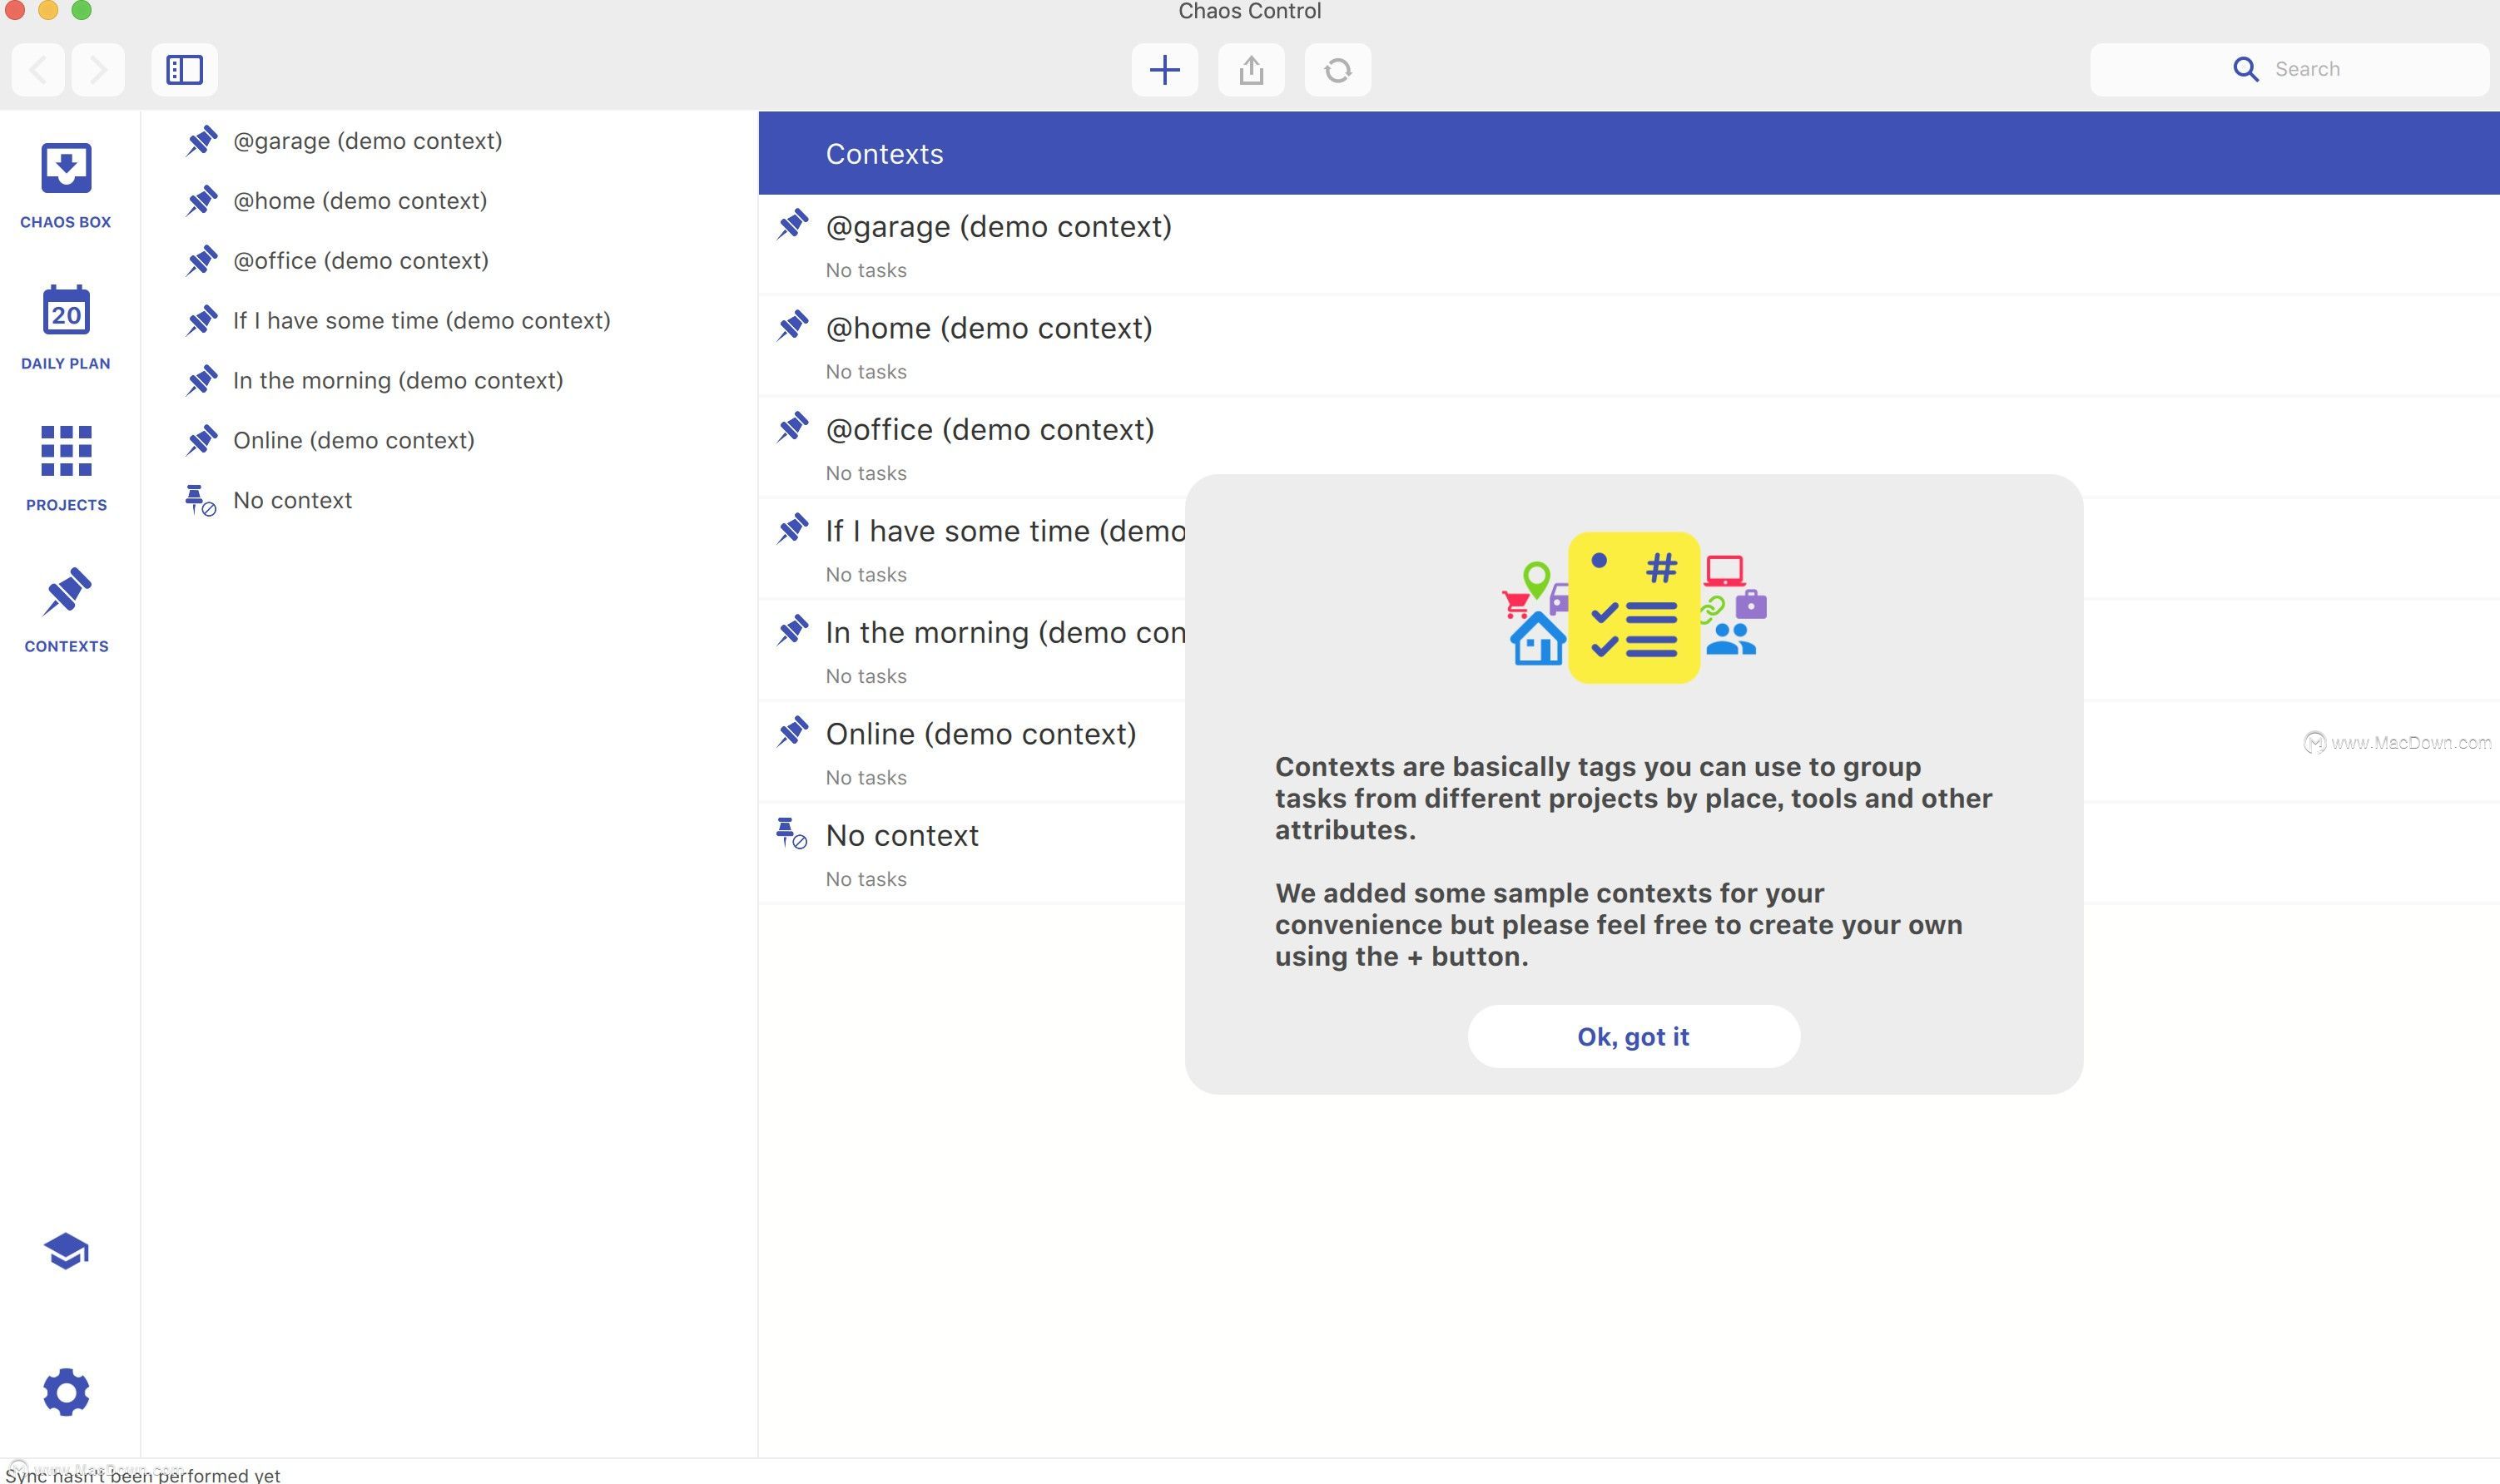Click No tasks under @home
Image resolution: width=2500 pixels, height=1484 pixels.
click(x=866, y=372)
